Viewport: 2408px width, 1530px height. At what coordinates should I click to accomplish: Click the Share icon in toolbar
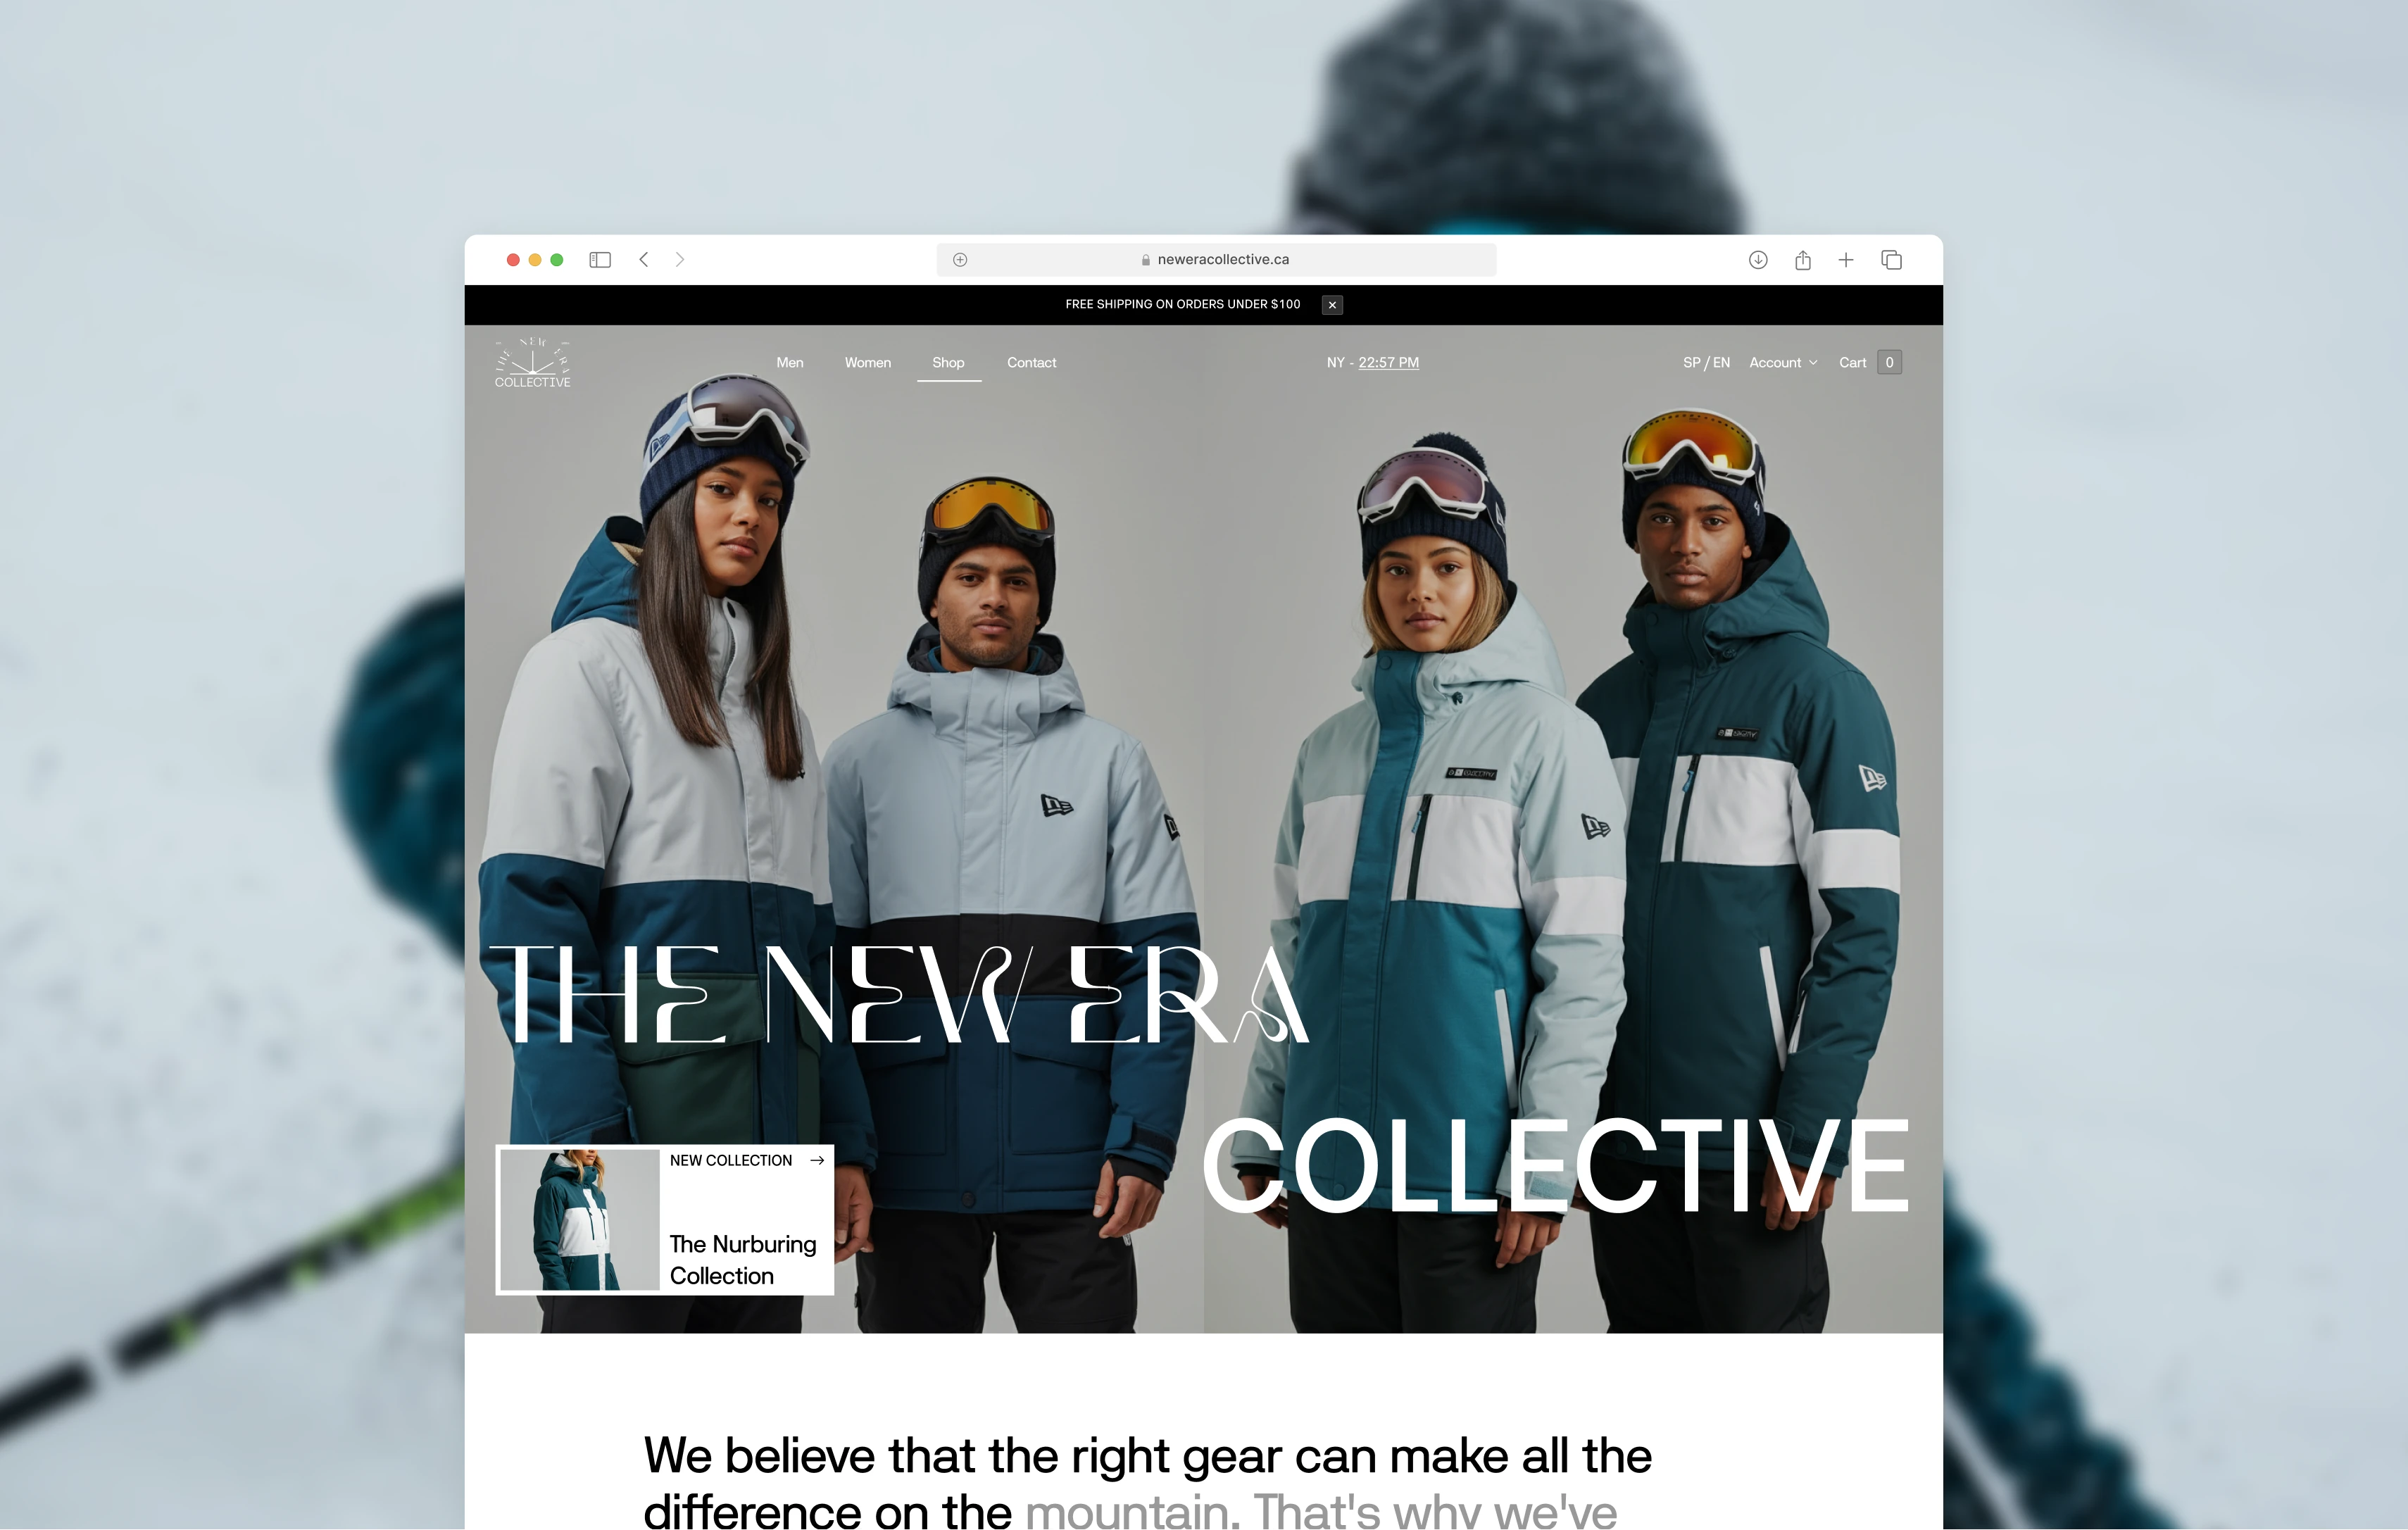(x=1803, y=260)
